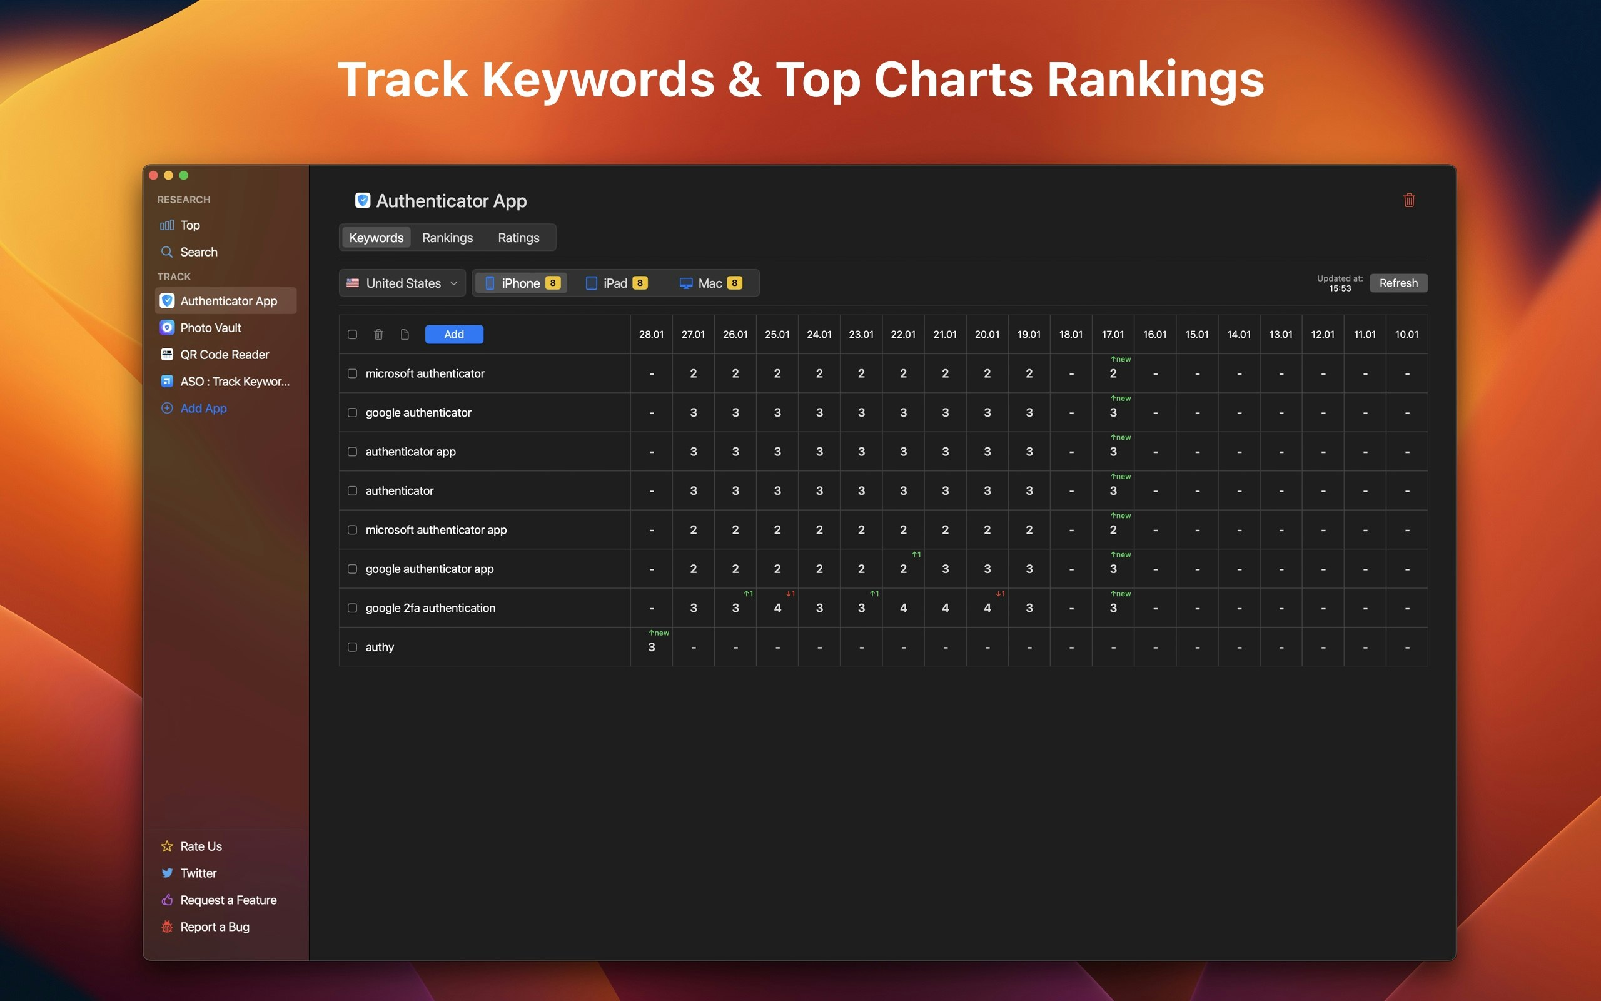The height and width of the screenshot is (1001, 1601).
Task: Click the 28.01 date column header
Action: pos(651,334)
